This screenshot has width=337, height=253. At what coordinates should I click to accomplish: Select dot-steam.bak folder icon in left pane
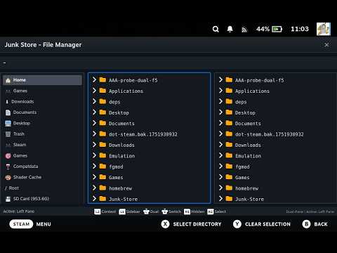[x=103, y=134]
